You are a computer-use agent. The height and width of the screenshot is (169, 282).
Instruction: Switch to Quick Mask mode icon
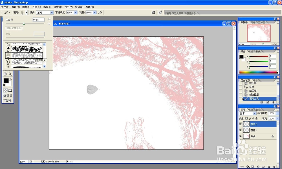(10, 90)
